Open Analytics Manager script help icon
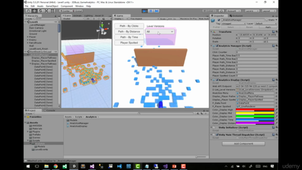The height and width of the screenshot is (170, 302). [273, 46]
